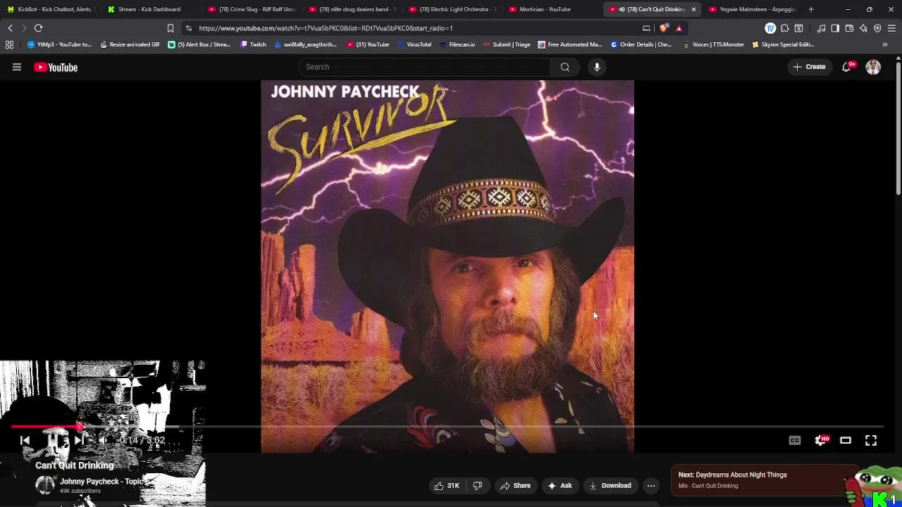Enter fullscreen mode
This screenshot has height=507, width=902.
tap(871, 440)
